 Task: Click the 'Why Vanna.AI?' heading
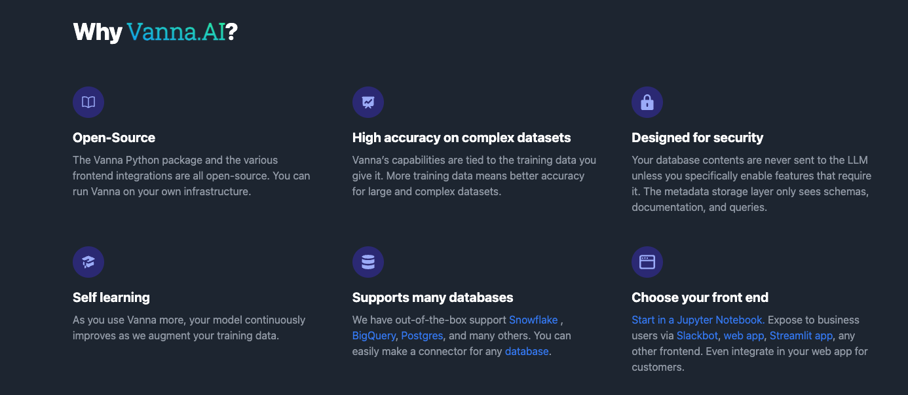click(x=155, y=32)
